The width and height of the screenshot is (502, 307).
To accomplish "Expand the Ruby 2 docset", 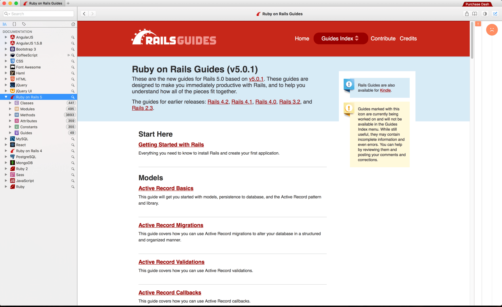I will (6, 169).
